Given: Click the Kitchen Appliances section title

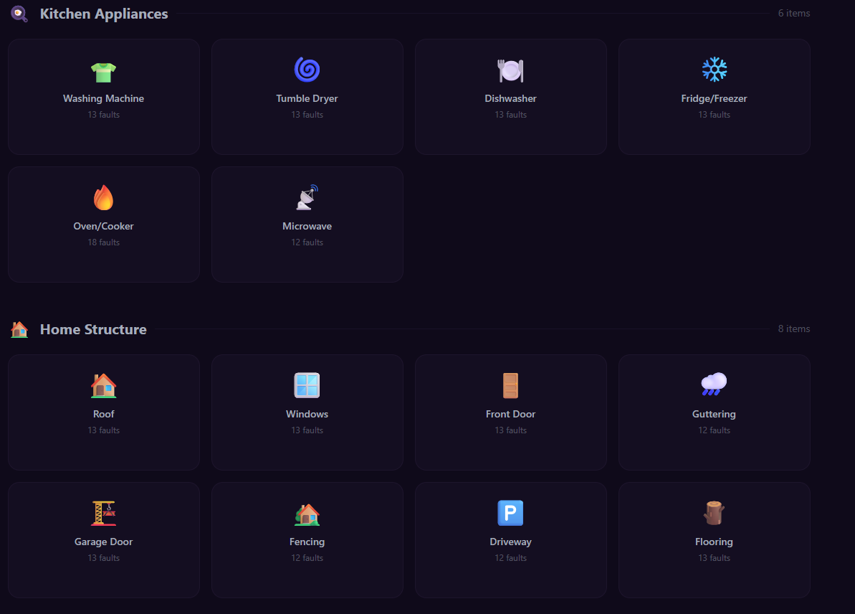Looking at the screenshot, I should [104, 14].
